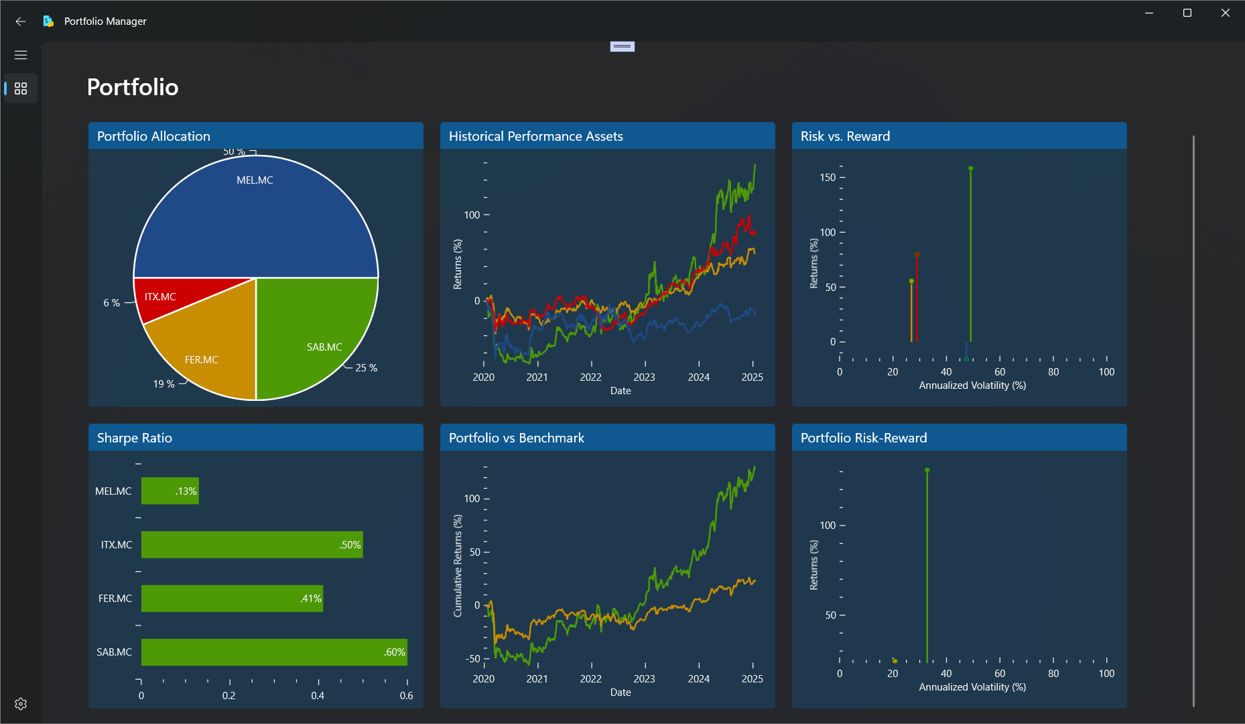The width and height of the screenshot is (1245, 724).
Task: Click the Portfolio vs Benchmark header
Action: coord(608,438)
